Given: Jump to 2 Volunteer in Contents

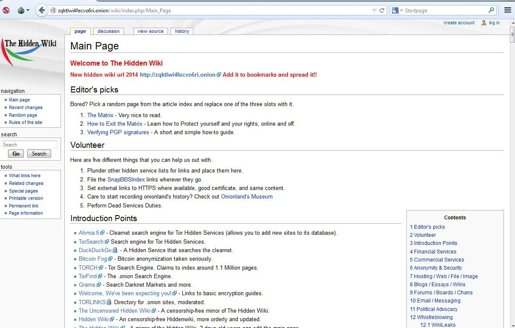Looking at the screenshot, I should [423, 235].
